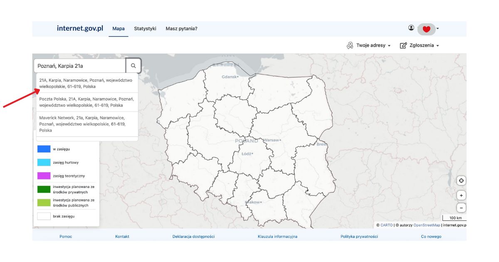Click the Twoje adresy map pin icon
Viewport: 499px width, 262px height.
coord(350,45)
